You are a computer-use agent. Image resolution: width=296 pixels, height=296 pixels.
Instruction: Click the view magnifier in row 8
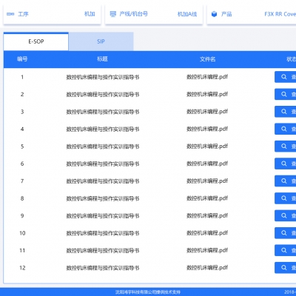point(284,198)
